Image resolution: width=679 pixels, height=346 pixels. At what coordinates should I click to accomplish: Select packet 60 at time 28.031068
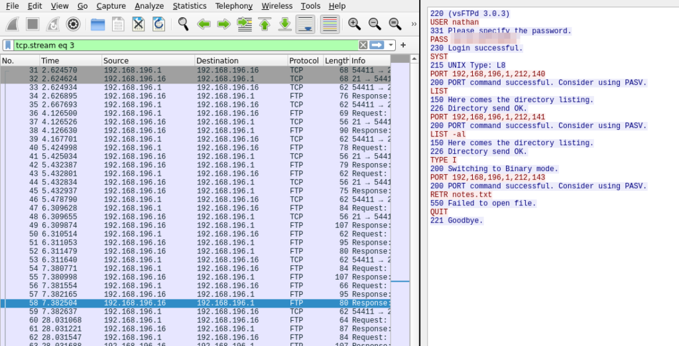click(196, 320)
